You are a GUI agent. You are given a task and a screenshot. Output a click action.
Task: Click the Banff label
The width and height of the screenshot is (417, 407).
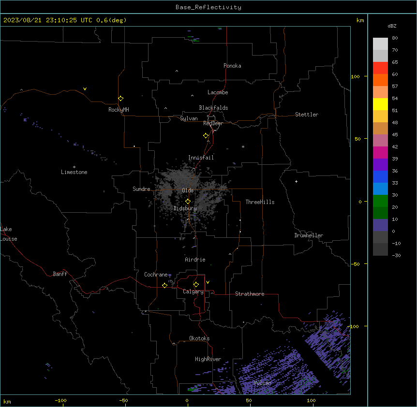pyautogui.click(x=60, y=274)
